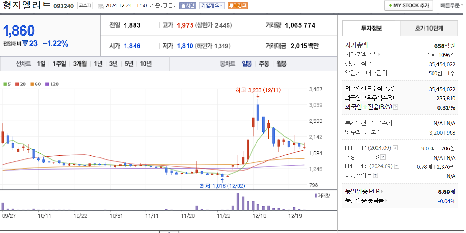This screenshot has width=466, height=233.
Task: Open the 빠른주문 dropdown menu
Action: [x=450, y=5]
